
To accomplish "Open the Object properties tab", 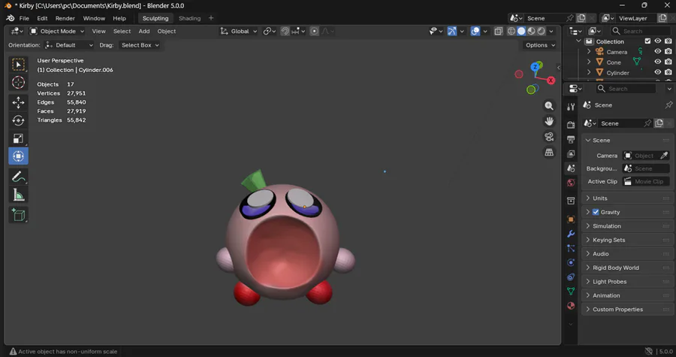I will tap(571, 219).
